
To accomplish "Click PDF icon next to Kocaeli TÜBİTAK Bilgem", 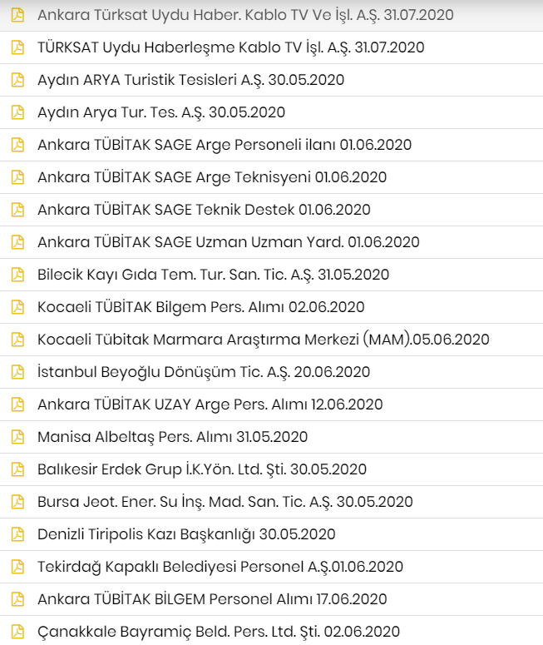I will pyautogui.click(x=17, y=307).
